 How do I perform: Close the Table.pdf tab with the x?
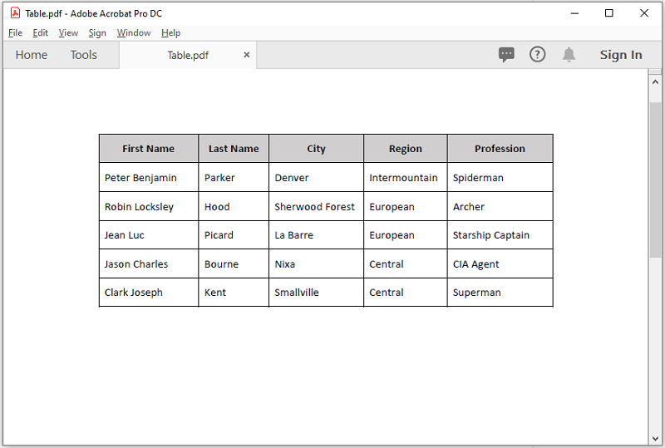(246, 55)
